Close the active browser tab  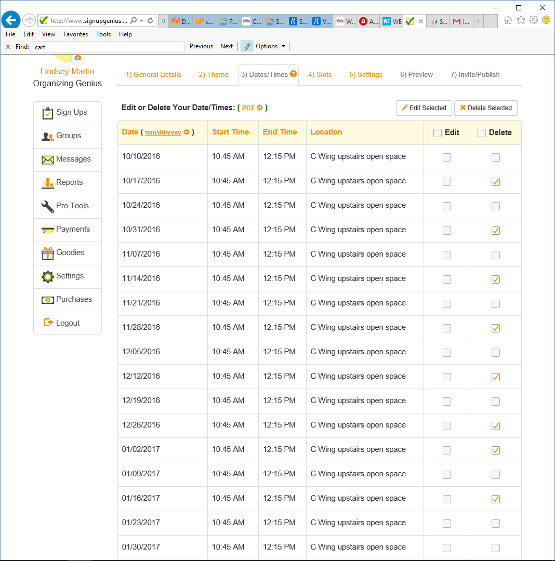pos(421,21)
